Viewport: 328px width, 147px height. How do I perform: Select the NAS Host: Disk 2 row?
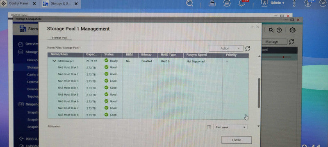[148, 74]
